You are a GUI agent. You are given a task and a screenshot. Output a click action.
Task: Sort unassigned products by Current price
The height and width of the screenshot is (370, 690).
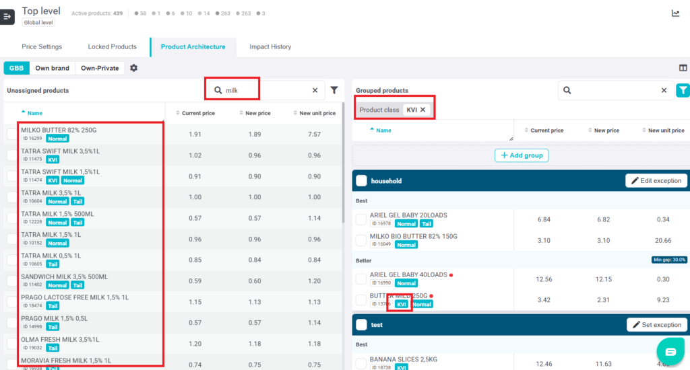pos(195,113)
